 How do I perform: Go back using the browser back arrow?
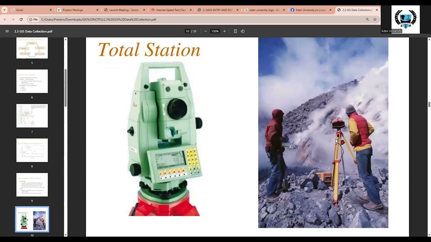pyautogui.click(x=5, y=19)
